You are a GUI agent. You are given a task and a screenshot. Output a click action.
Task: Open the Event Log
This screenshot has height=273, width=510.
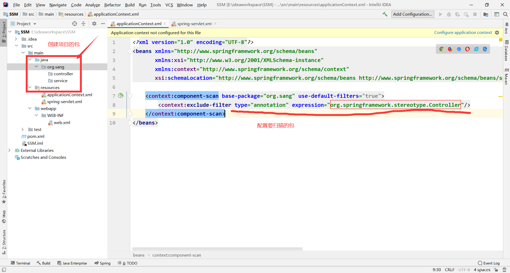488,263
